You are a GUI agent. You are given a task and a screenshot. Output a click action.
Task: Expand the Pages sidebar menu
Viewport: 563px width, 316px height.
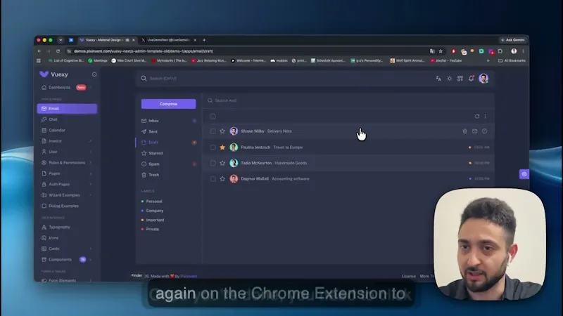pyautogui.click(x=67, y=173)
